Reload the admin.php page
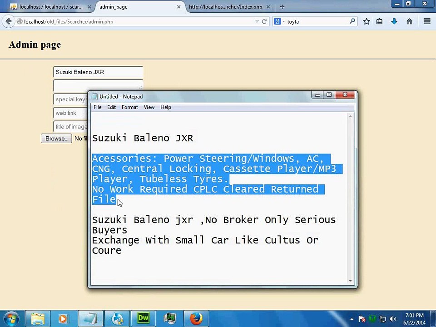This screenshot has height=327, width=436. point(264,21)
